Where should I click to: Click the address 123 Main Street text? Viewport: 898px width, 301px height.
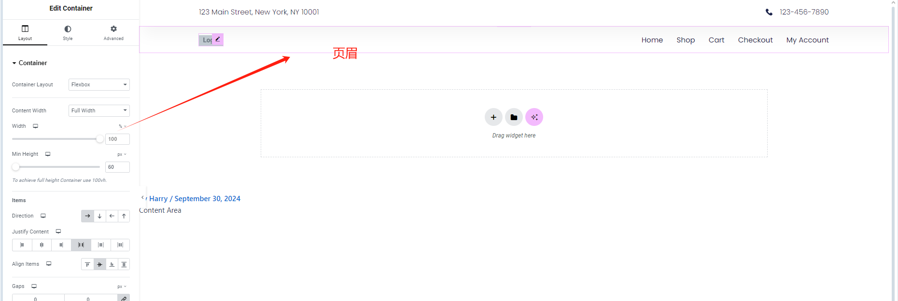(x=259, y=12)
